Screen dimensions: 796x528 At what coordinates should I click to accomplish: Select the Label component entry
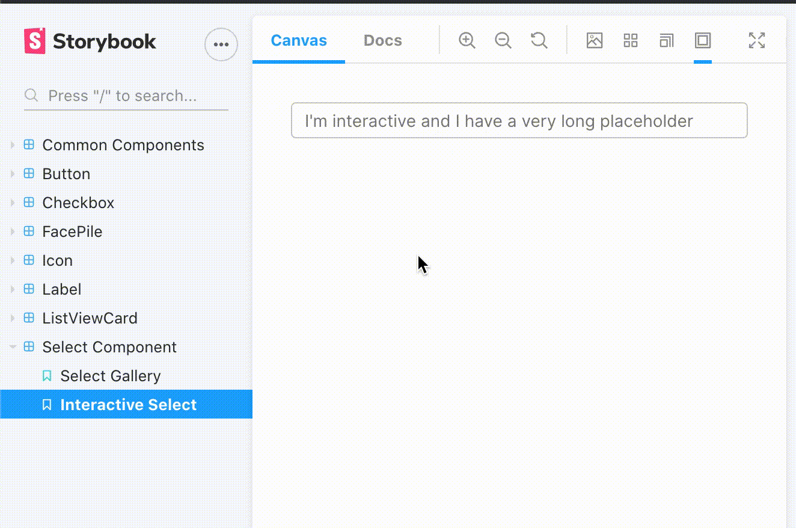click(x=61, y=289)
